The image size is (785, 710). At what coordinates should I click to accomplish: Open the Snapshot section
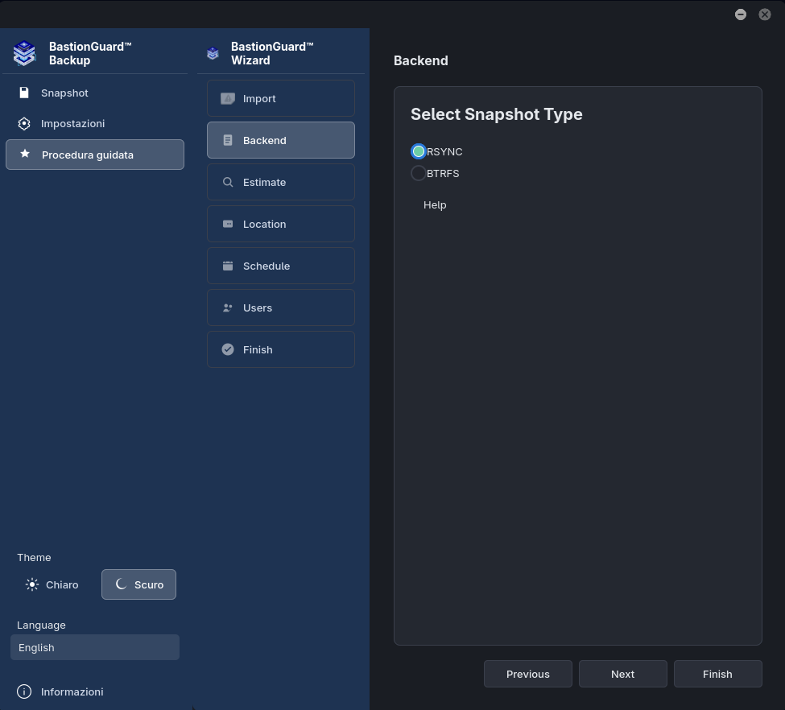tap(95, 93)
